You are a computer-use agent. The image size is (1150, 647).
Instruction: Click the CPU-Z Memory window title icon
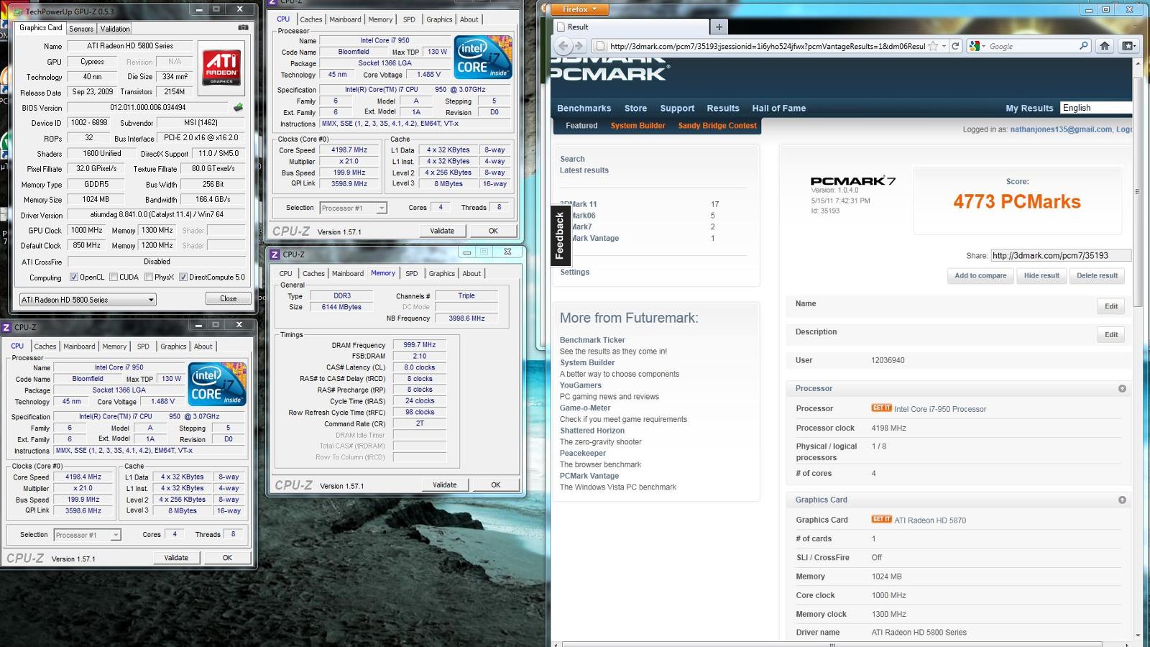274,254
